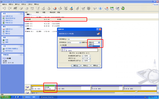Open the 工具 menu in the menu bar
The width and height of the screenshot is (159, 99).
(30, 4)
